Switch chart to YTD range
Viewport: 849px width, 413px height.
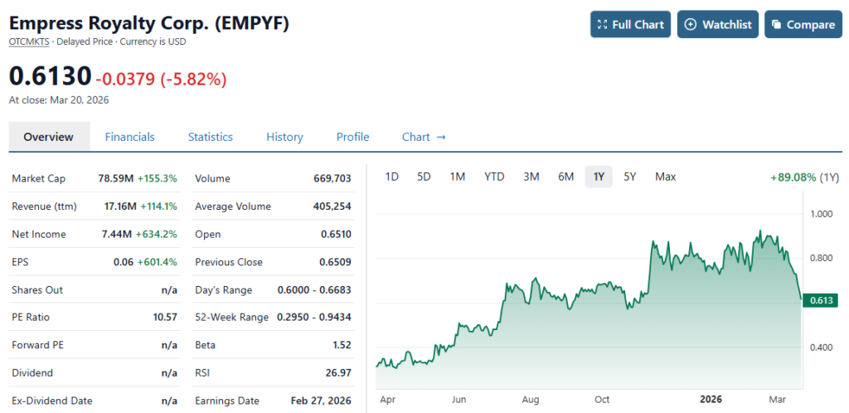coord(494,177)
